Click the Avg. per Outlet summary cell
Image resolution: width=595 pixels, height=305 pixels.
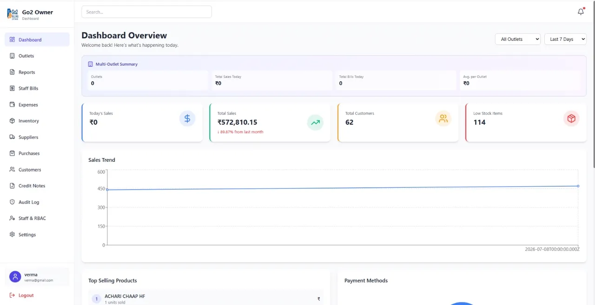520,80
